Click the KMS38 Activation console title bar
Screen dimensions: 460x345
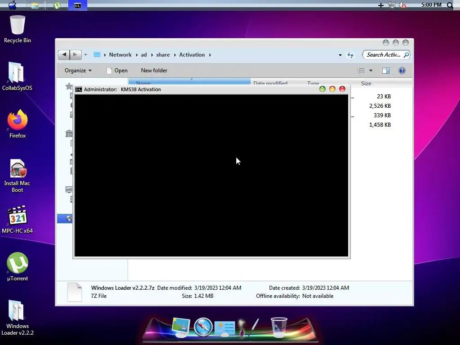tap(211, 89)
